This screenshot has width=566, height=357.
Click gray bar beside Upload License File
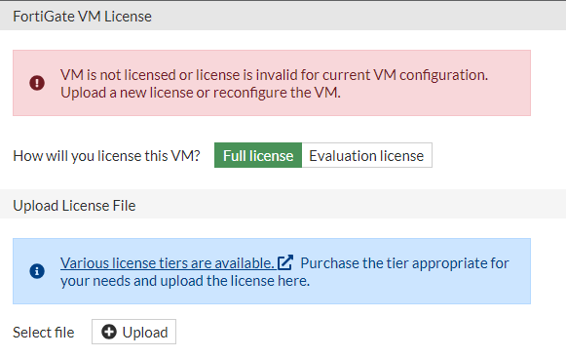click(350, 204)
